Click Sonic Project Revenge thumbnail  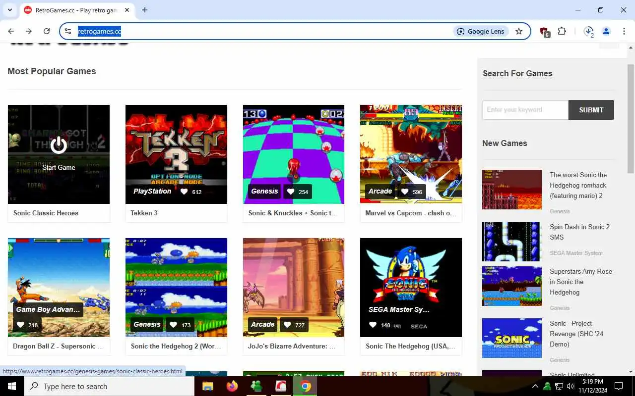(511, 338)
